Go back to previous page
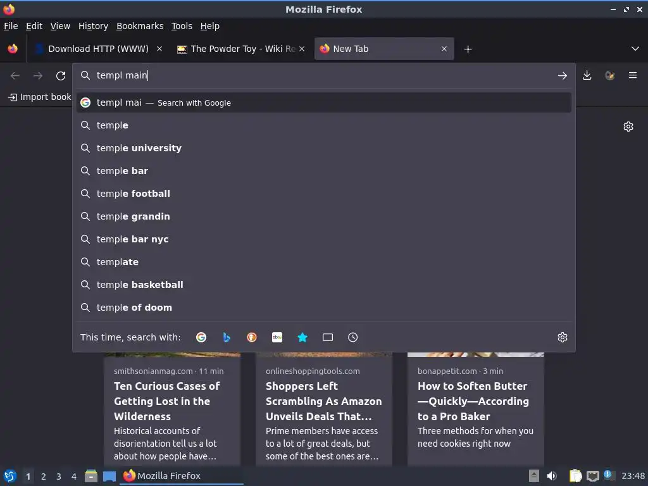648x486 pixels. click(x=15, y=76)
